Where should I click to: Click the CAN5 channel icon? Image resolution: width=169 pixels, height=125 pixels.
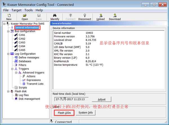point(16,50)
